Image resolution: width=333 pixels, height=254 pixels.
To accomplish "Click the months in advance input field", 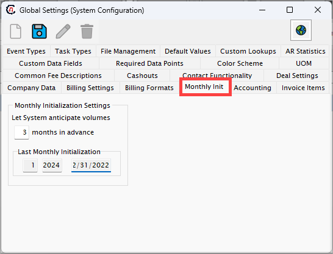I will click(x=22, y=132).
